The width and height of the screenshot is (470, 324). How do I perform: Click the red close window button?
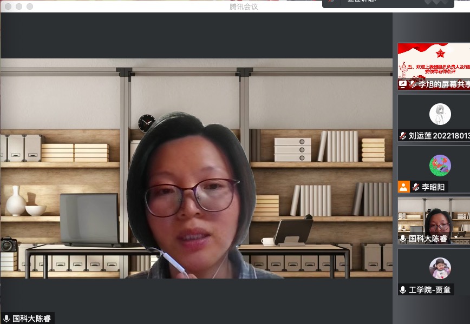point(8,6)
